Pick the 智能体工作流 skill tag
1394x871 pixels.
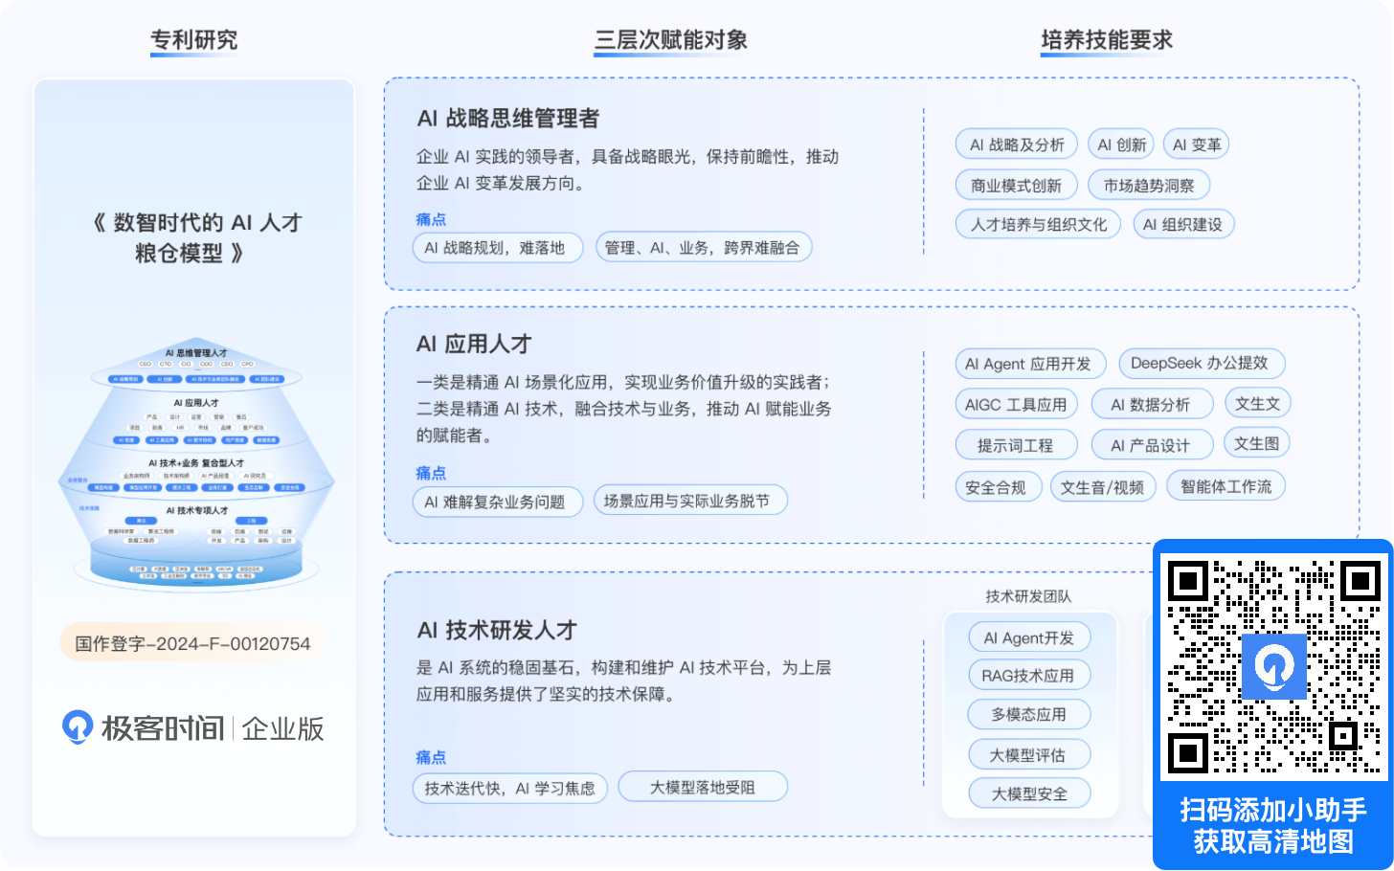click(x=1226, y=486)
